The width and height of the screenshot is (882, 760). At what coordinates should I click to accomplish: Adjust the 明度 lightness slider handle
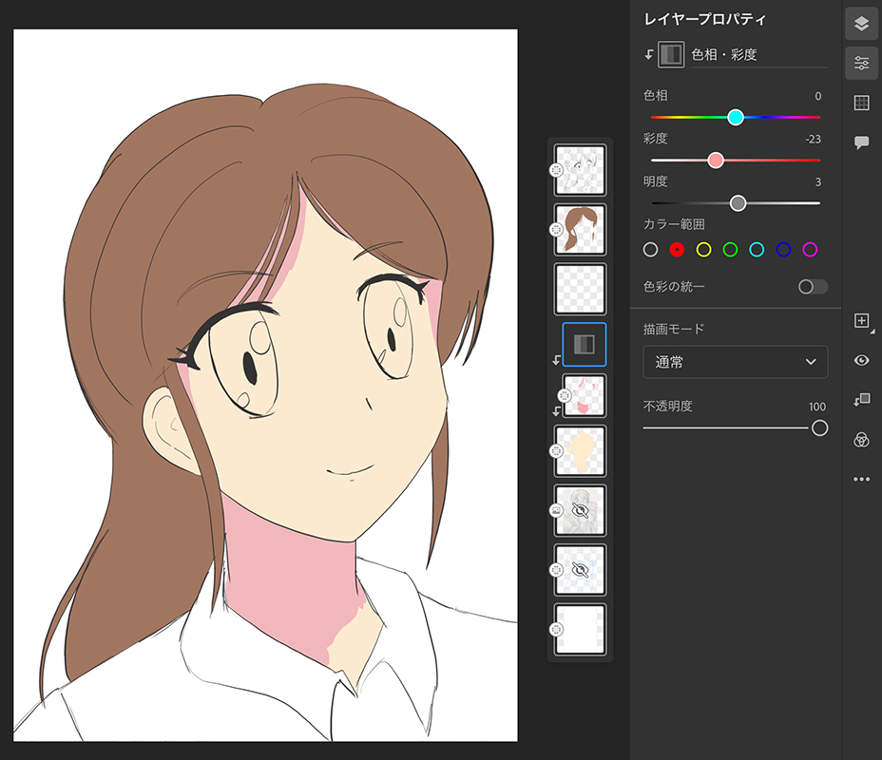click(738, 203)
